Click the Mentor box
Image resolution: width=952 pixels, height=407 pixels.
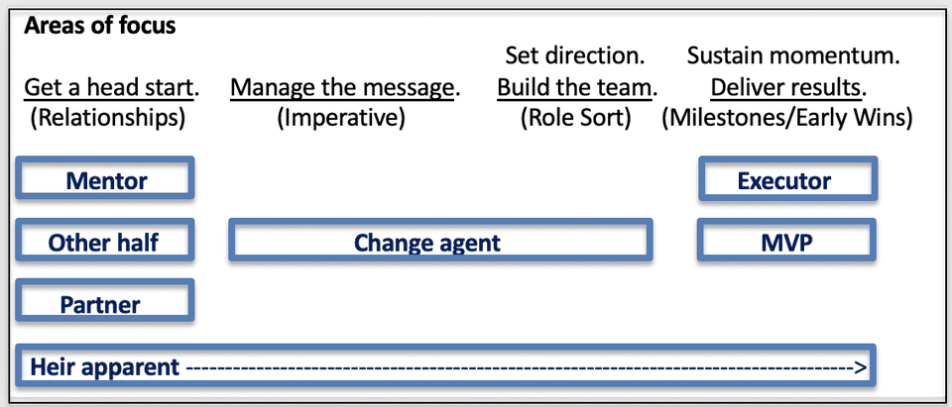click(x=106, y=180)
